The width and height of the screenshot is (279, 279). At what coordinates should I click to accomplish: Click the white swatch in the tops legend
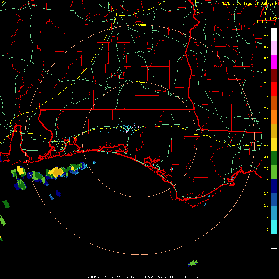click(274, 34)
